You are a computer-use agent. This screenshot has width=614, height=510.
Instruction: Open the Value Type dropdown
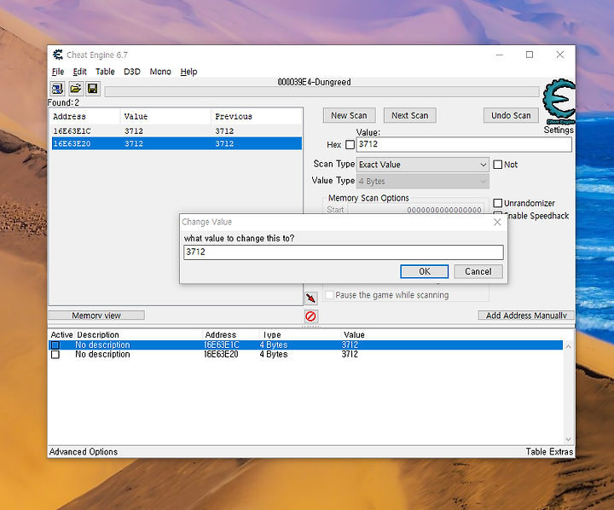[423, 182]
